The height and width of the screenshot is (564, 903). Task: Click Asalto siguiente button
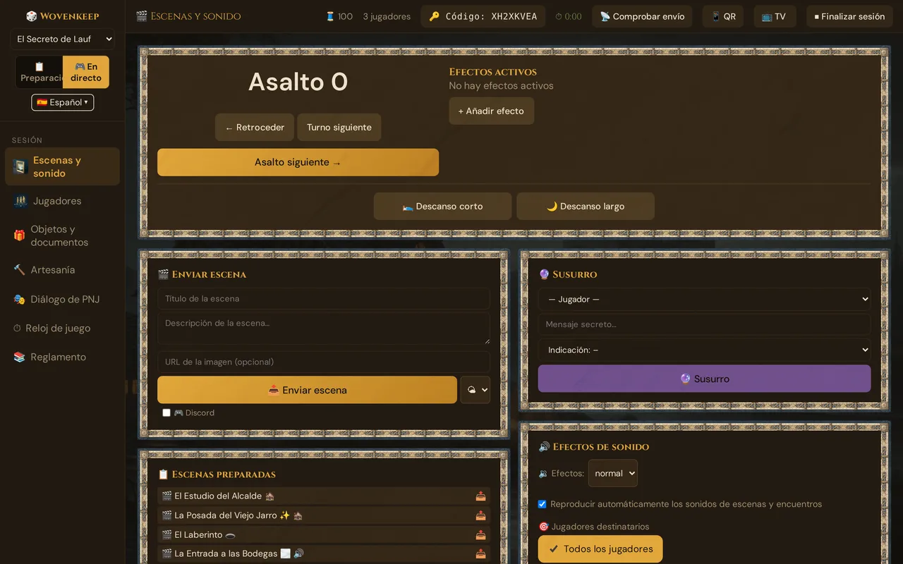click(x=298, y=162)
